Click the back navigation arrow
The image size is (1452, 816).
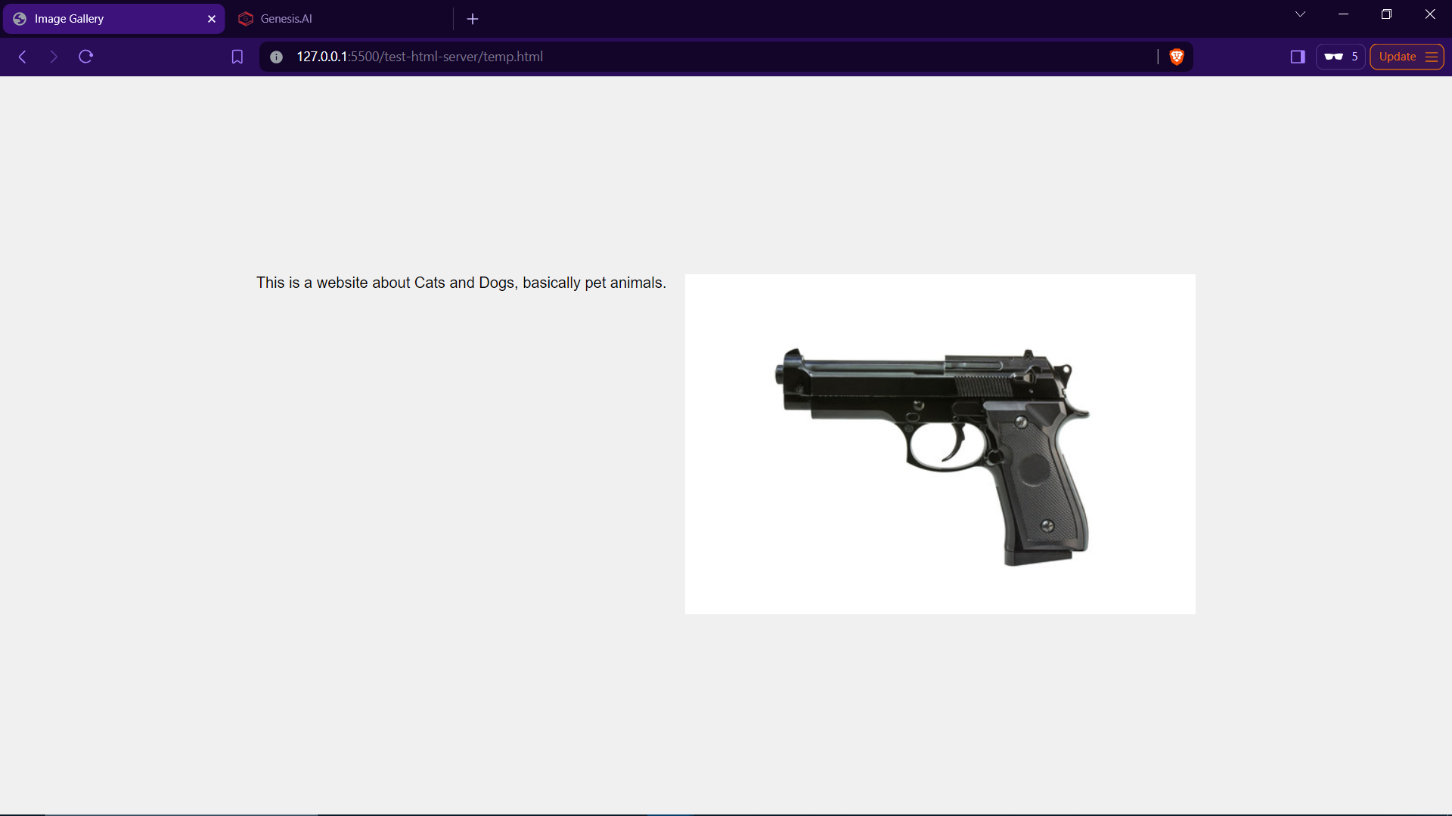[x=22, y=57]
